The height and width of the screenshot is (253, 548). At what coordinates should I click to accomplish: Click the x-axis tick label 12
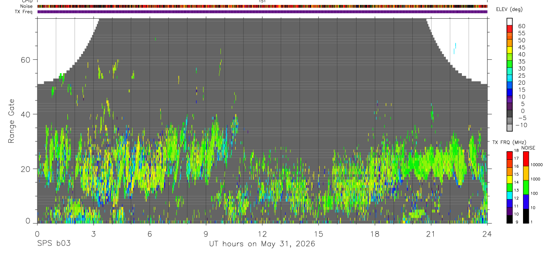(x=262, y=233)
